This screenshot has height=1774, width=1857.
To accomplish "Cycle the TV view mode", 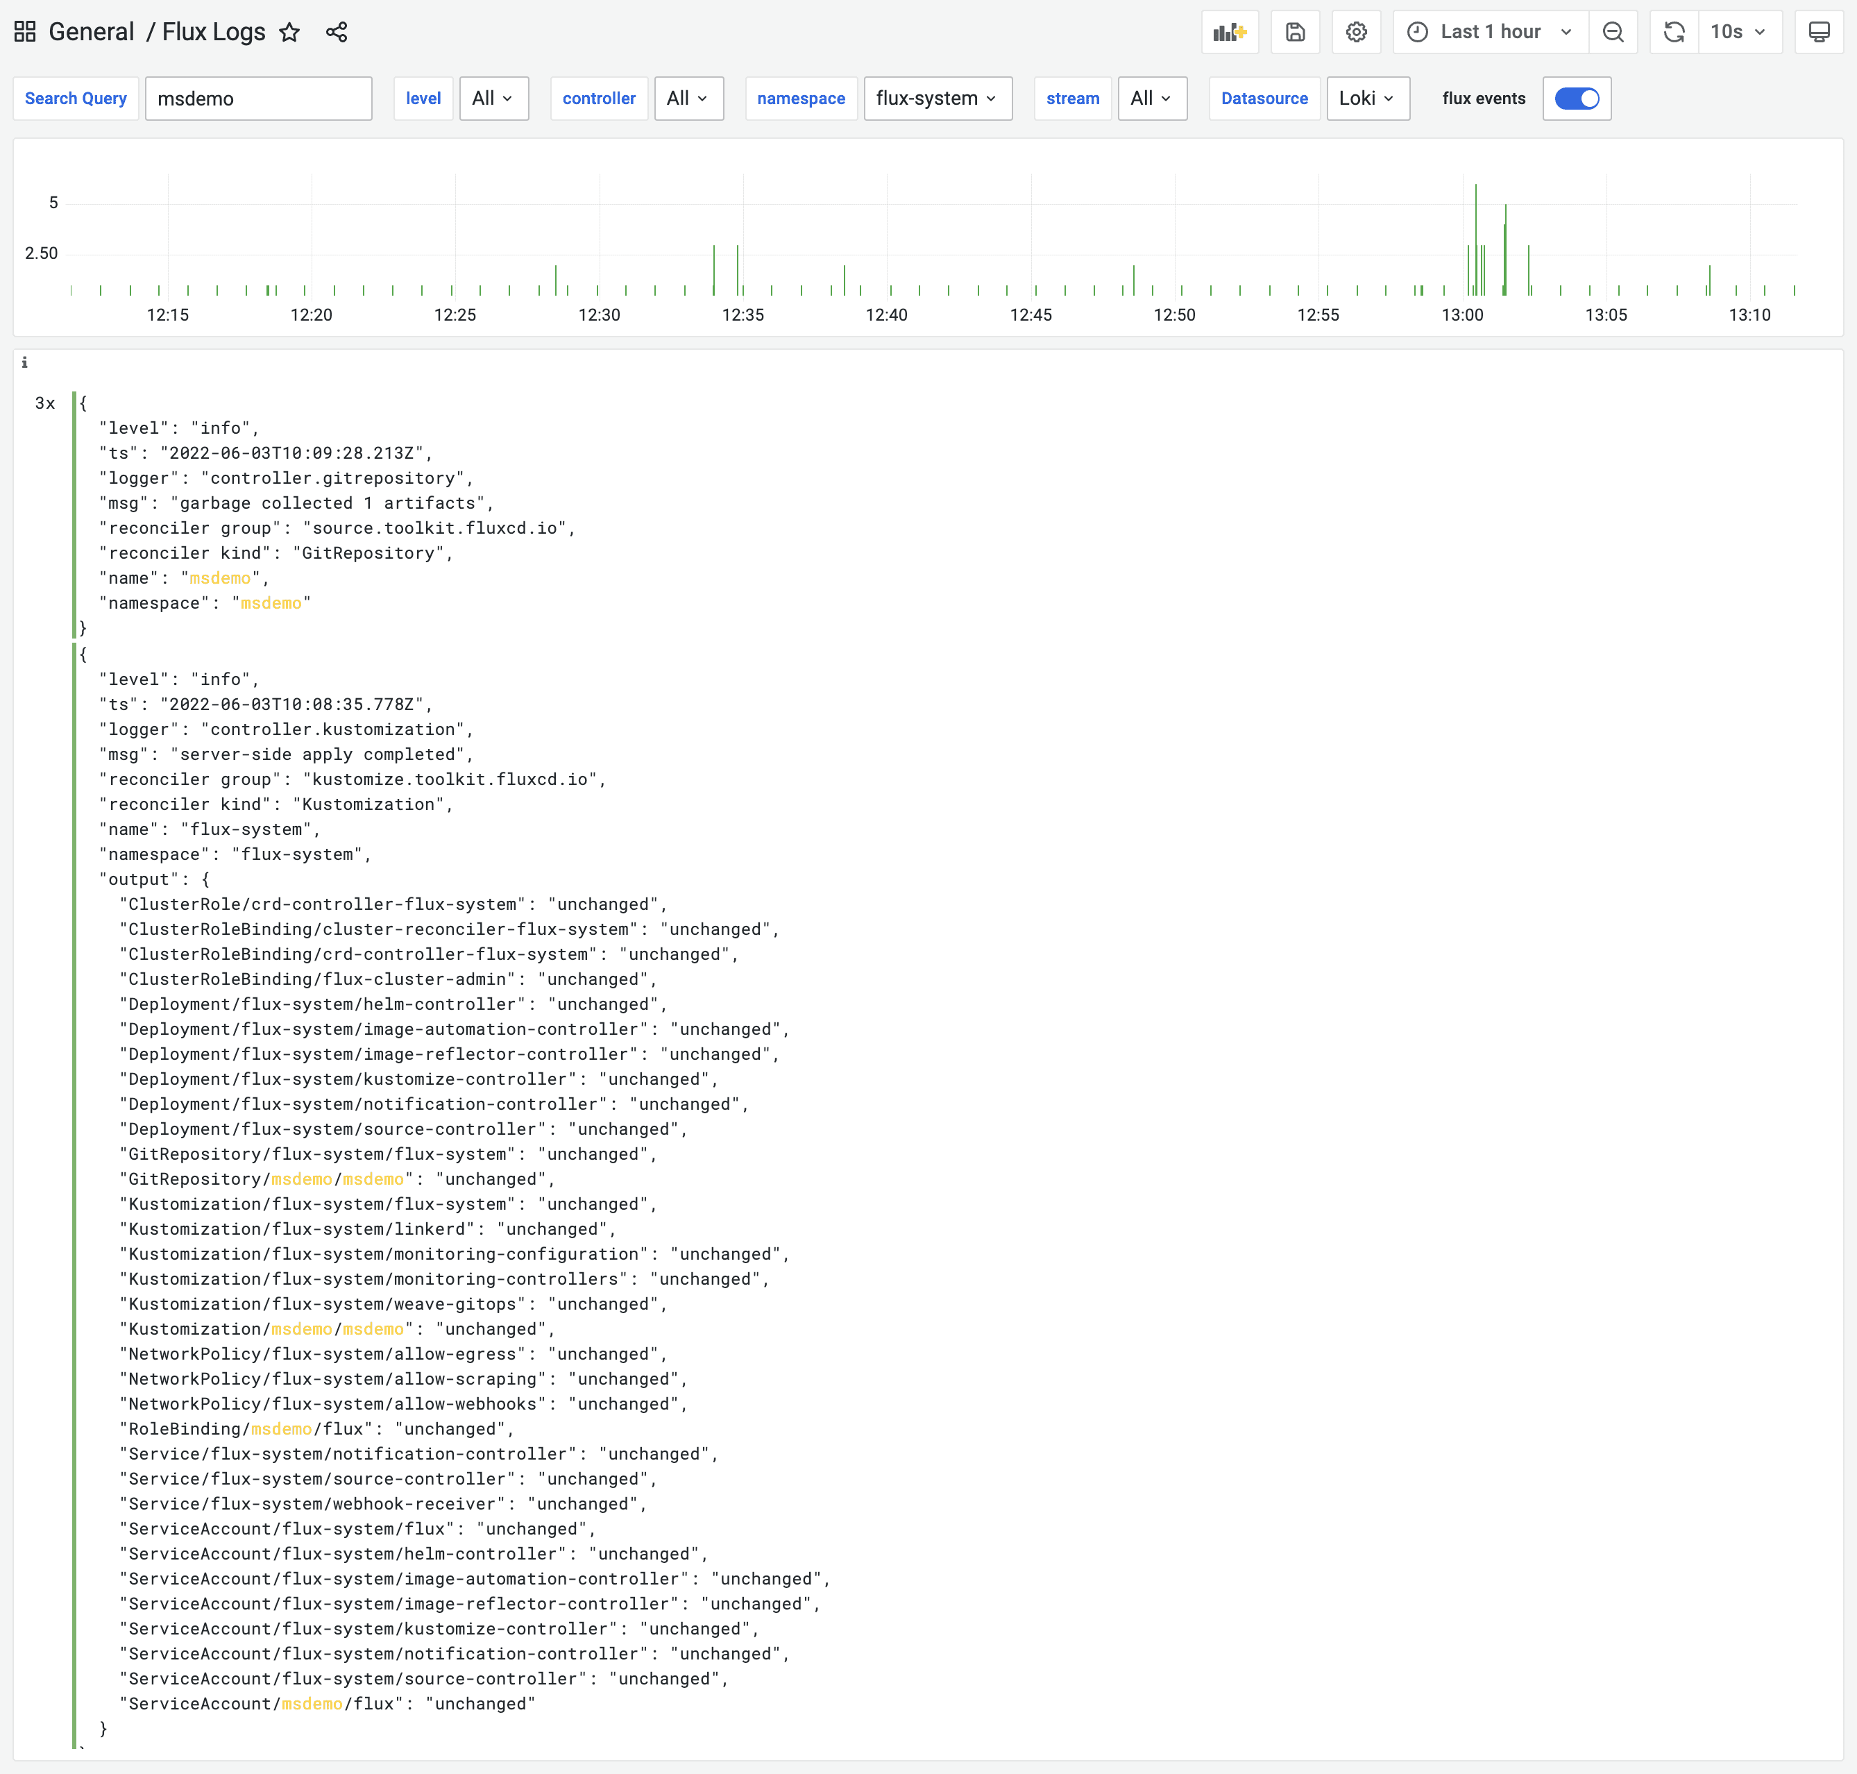I will point(1819,32).
